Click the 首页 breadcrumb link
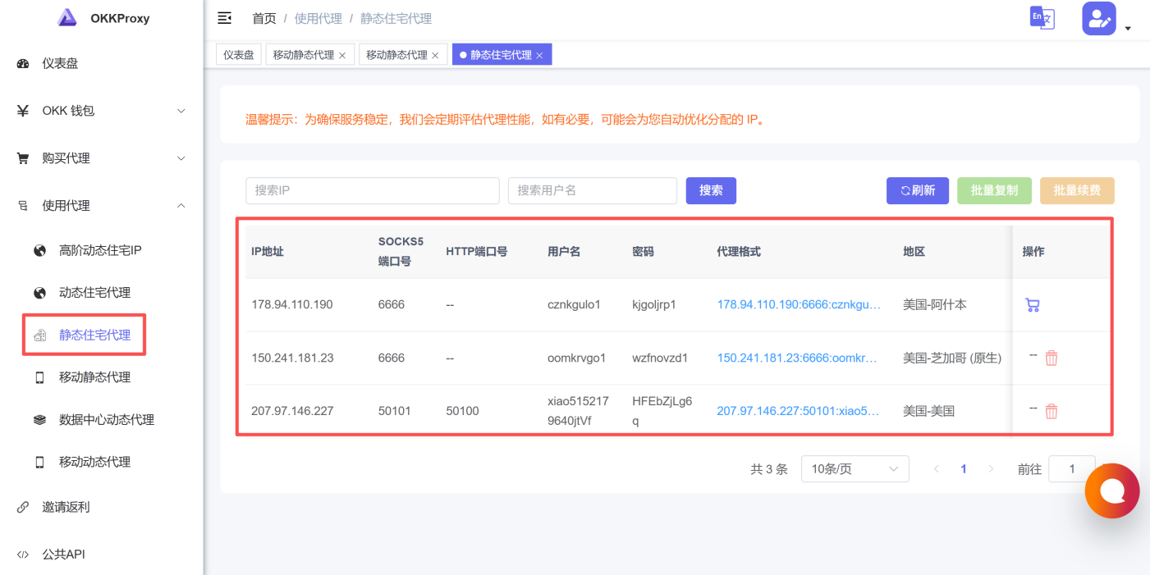This screenshot has height=575, width=1150. pyautogui.click(x=263, y=18)
